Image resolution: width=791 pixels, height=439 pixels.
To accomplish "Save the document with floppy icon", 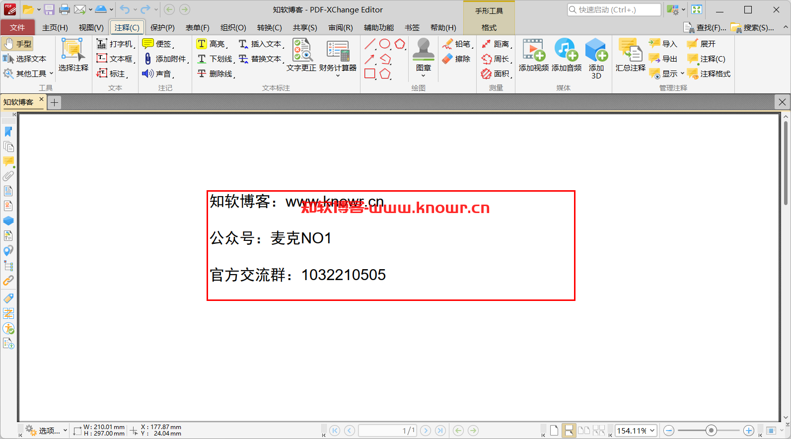I will point(49,9).
